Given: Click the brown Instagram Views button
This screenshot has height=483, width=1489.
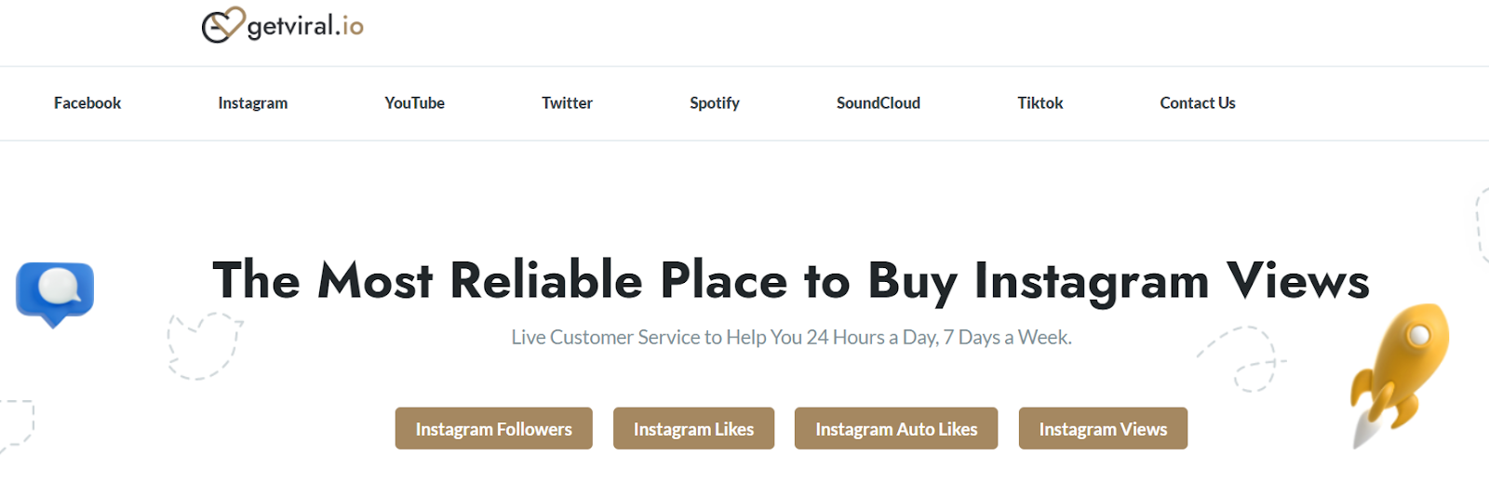Looking at the screenshot, I should tap(1103, 428).
